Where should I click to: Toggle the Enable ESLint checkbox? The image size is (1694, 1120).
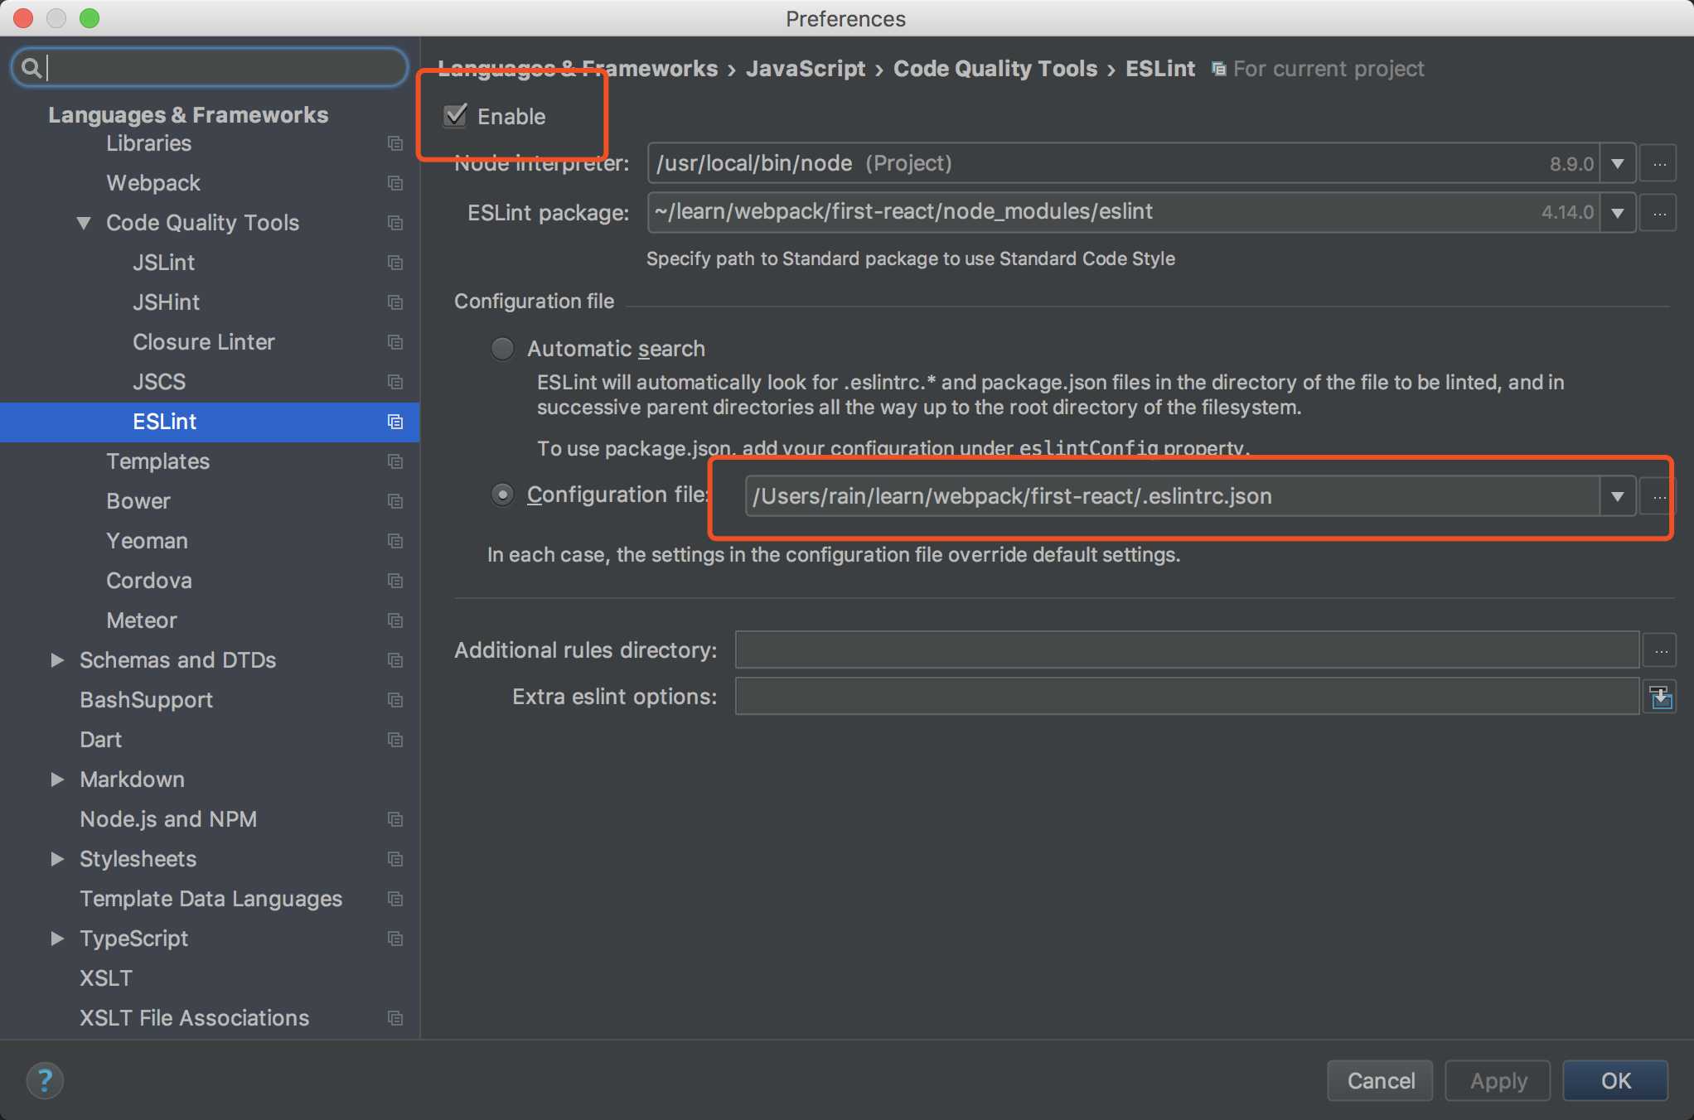[x=455, y=116]
